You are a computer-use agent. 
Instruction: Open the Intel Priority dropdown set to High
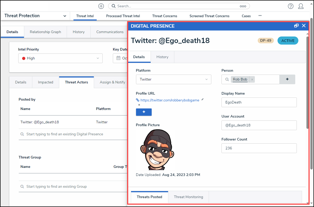tap(60, 58)
